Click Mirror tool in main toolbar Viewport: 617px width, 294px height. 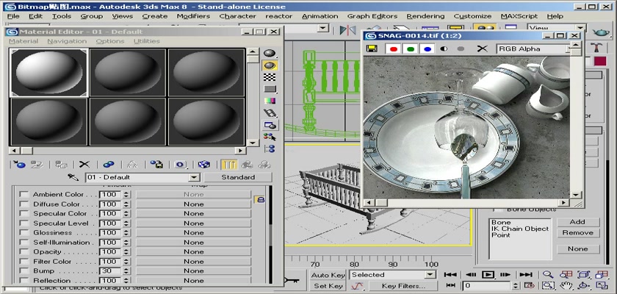(348, 30)
